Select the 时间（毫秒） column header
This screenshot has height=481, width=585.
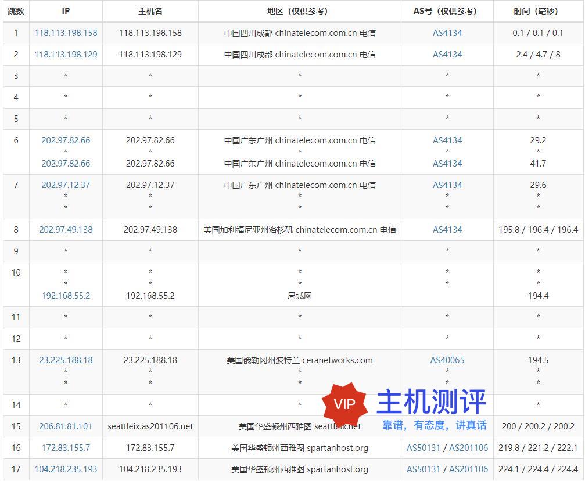[538, 11]
